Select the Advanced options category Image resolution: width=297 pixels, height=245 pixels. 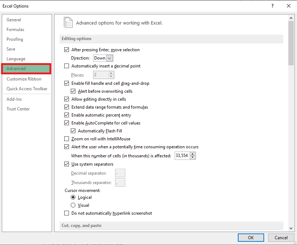pyautogui.click(x=26, y=69)
